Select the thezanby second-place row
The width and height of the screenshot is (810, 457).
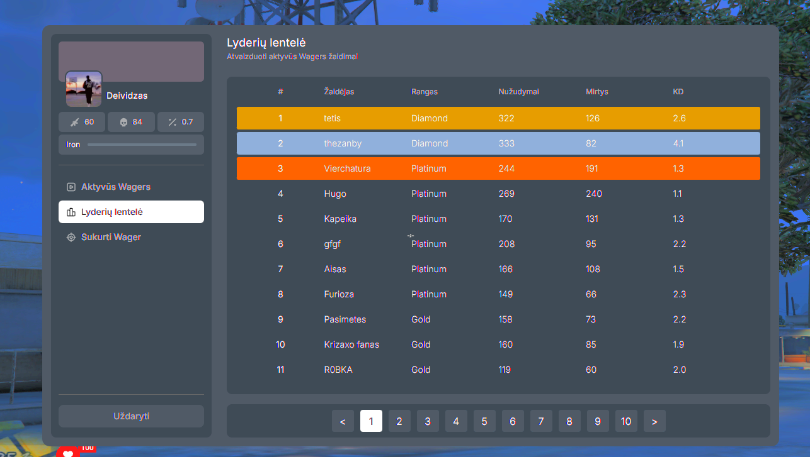[498, 143]
